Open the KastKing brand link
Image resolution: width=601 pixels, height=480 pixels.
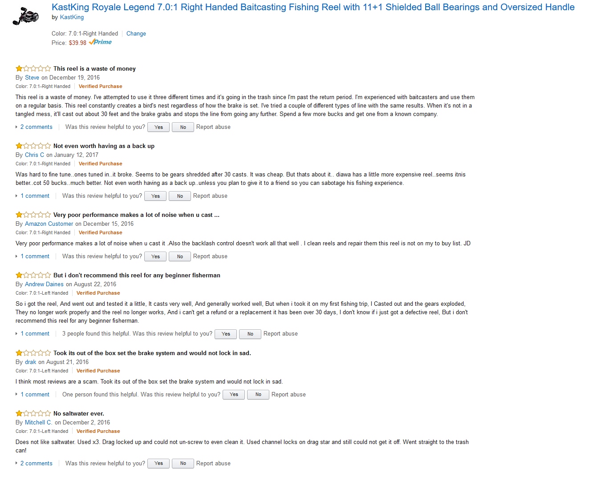pos(72,17)
